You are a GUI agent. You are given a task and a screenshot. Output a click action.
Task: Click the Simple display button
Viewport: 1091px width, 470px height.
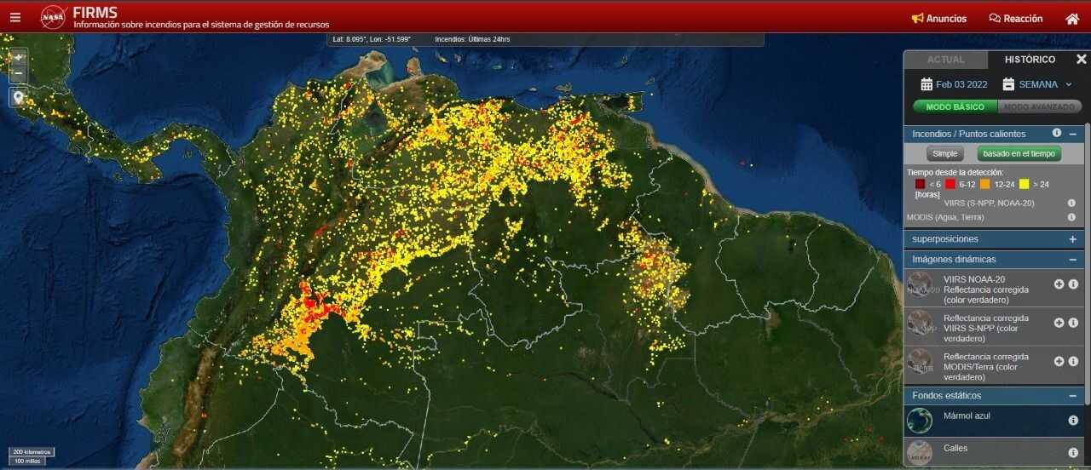pyautogui.click(x=944, y=154)
